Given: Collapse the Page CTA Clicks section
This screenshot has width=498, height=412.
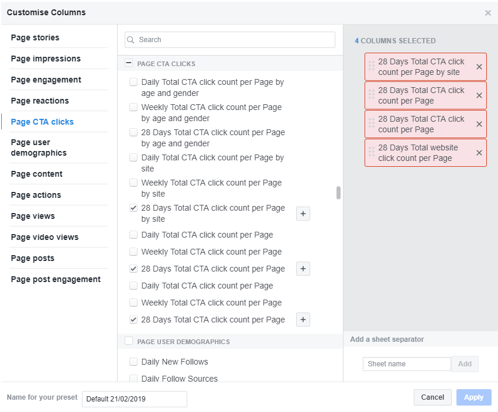Looking at the screenshot, I should pos(129,63).
